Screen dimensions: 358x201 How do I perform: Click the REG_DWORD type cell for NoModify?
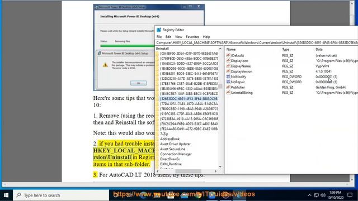pyautogui.click(x=291, y=76)
